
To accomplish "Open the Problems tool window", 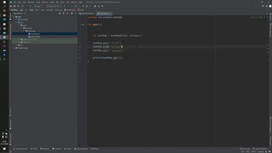I will pyautogui.click(x=45, y=149).
